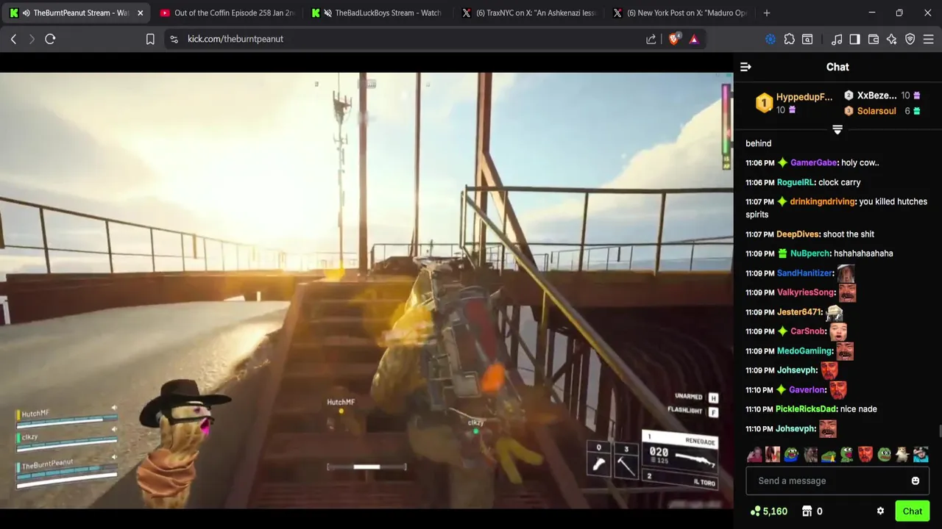This screenshot has height=529, width=942.
Task: Toggle the browser sidebar panel
Action: (854, 39)
